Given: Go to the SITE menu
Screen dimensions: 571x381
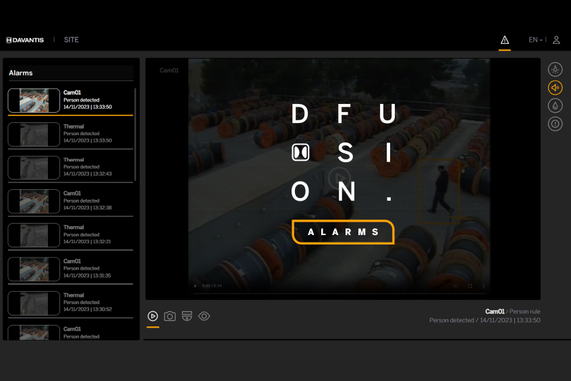Looking at the screenshot, I should [72, 40].
